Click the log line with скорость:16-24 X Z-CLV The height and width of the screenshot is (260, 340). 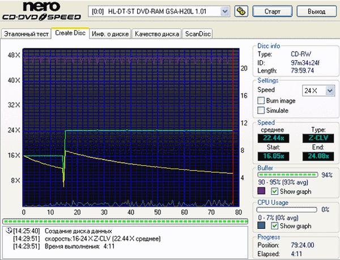click(103, 239)
